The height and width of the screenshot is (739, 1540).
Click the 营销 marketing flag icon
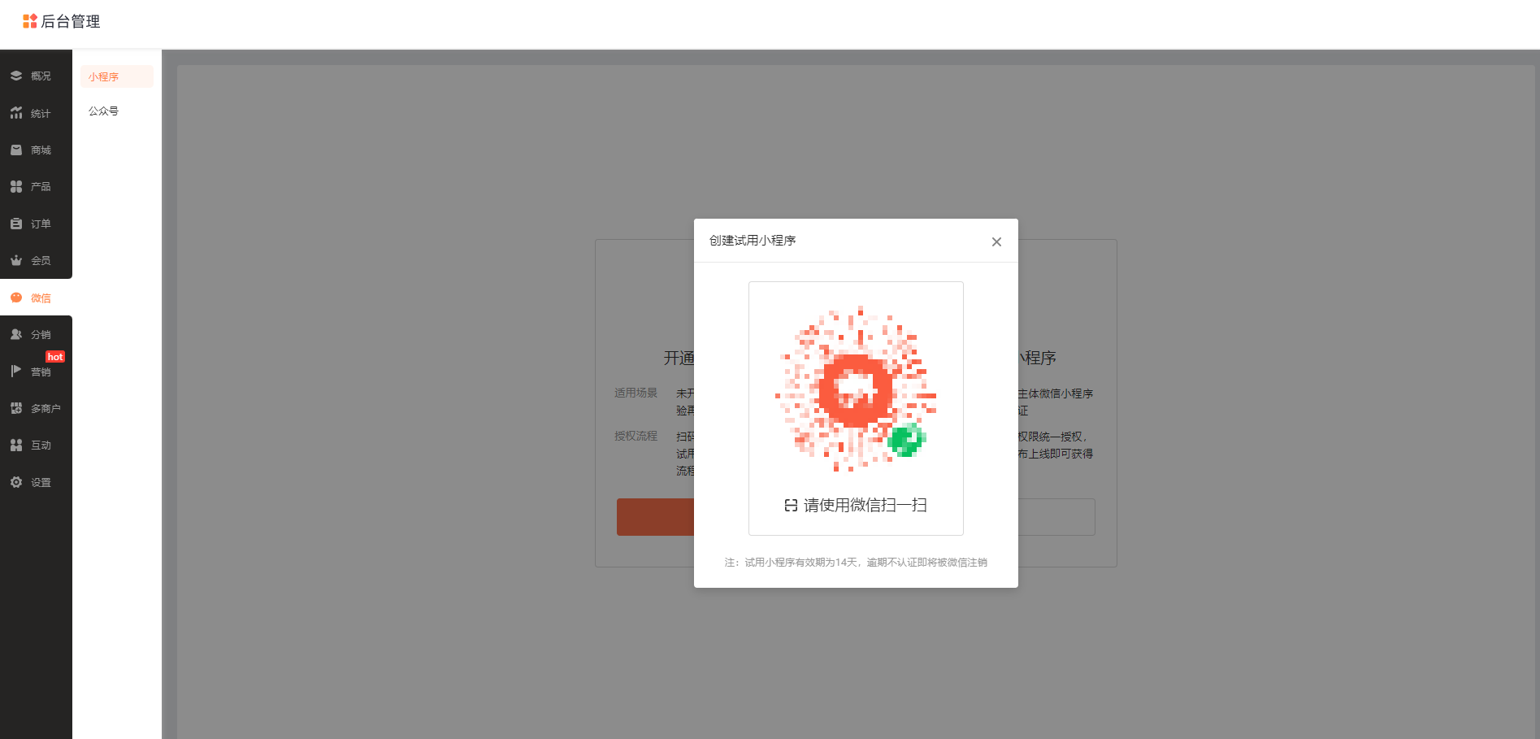point(16,372)
